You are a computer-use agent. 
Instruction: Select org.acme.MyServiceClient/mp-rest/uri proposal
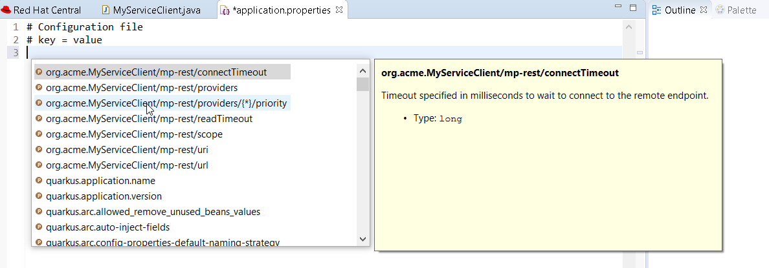[x=162, y=150]
